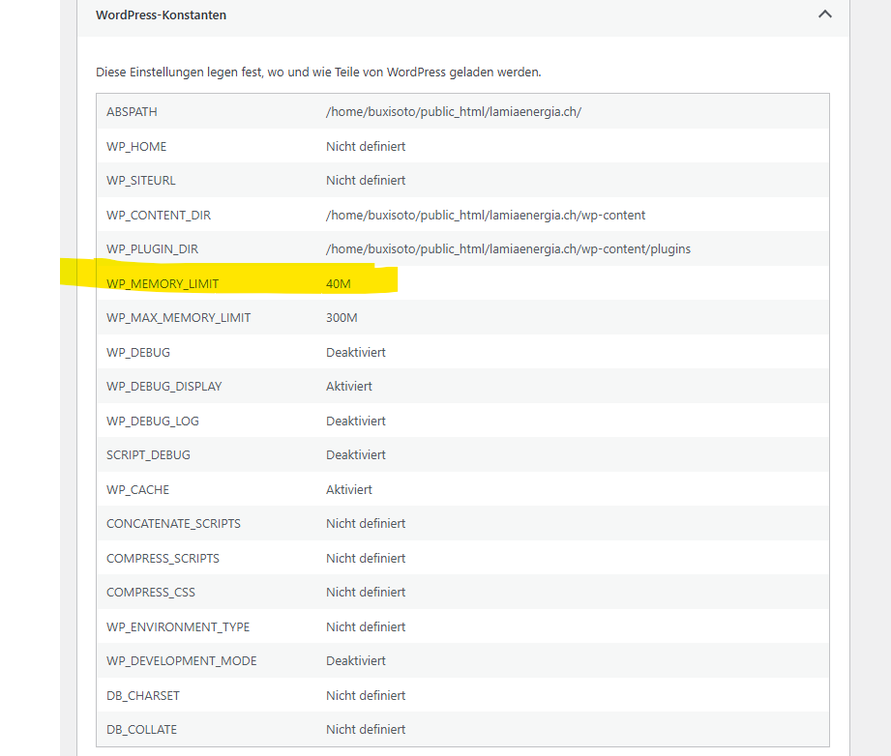Image resolution: width=891 pixels, height=756 pixels.
Task: Select the WP_PLUGIN_DIR constant name
Action: coord(152,249)
